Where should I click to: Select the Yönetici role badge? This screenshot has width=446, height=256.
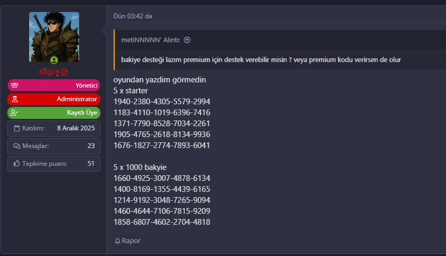(54, 85)
